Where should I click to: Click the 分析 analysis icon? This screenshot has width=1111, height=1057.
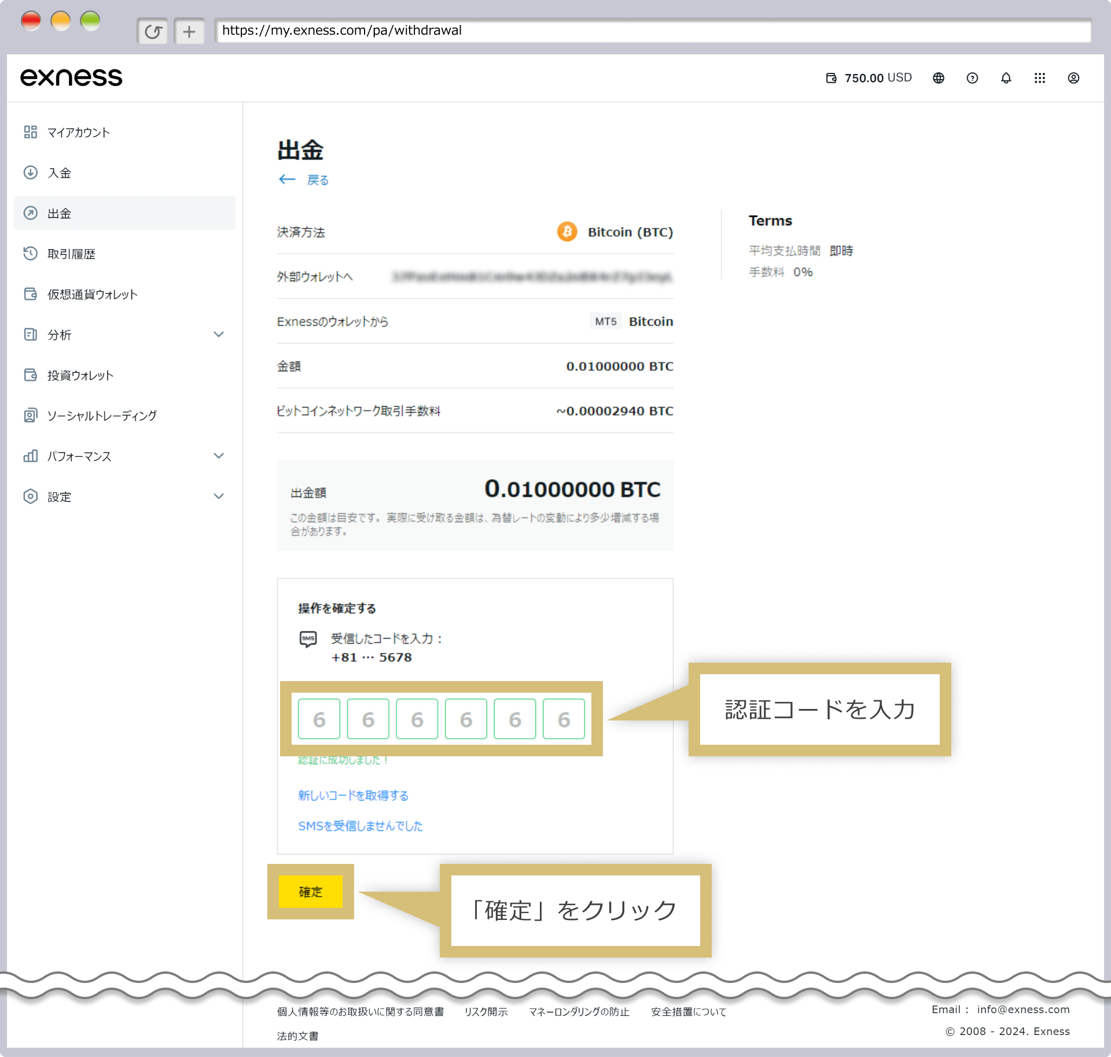coord(31,334)
